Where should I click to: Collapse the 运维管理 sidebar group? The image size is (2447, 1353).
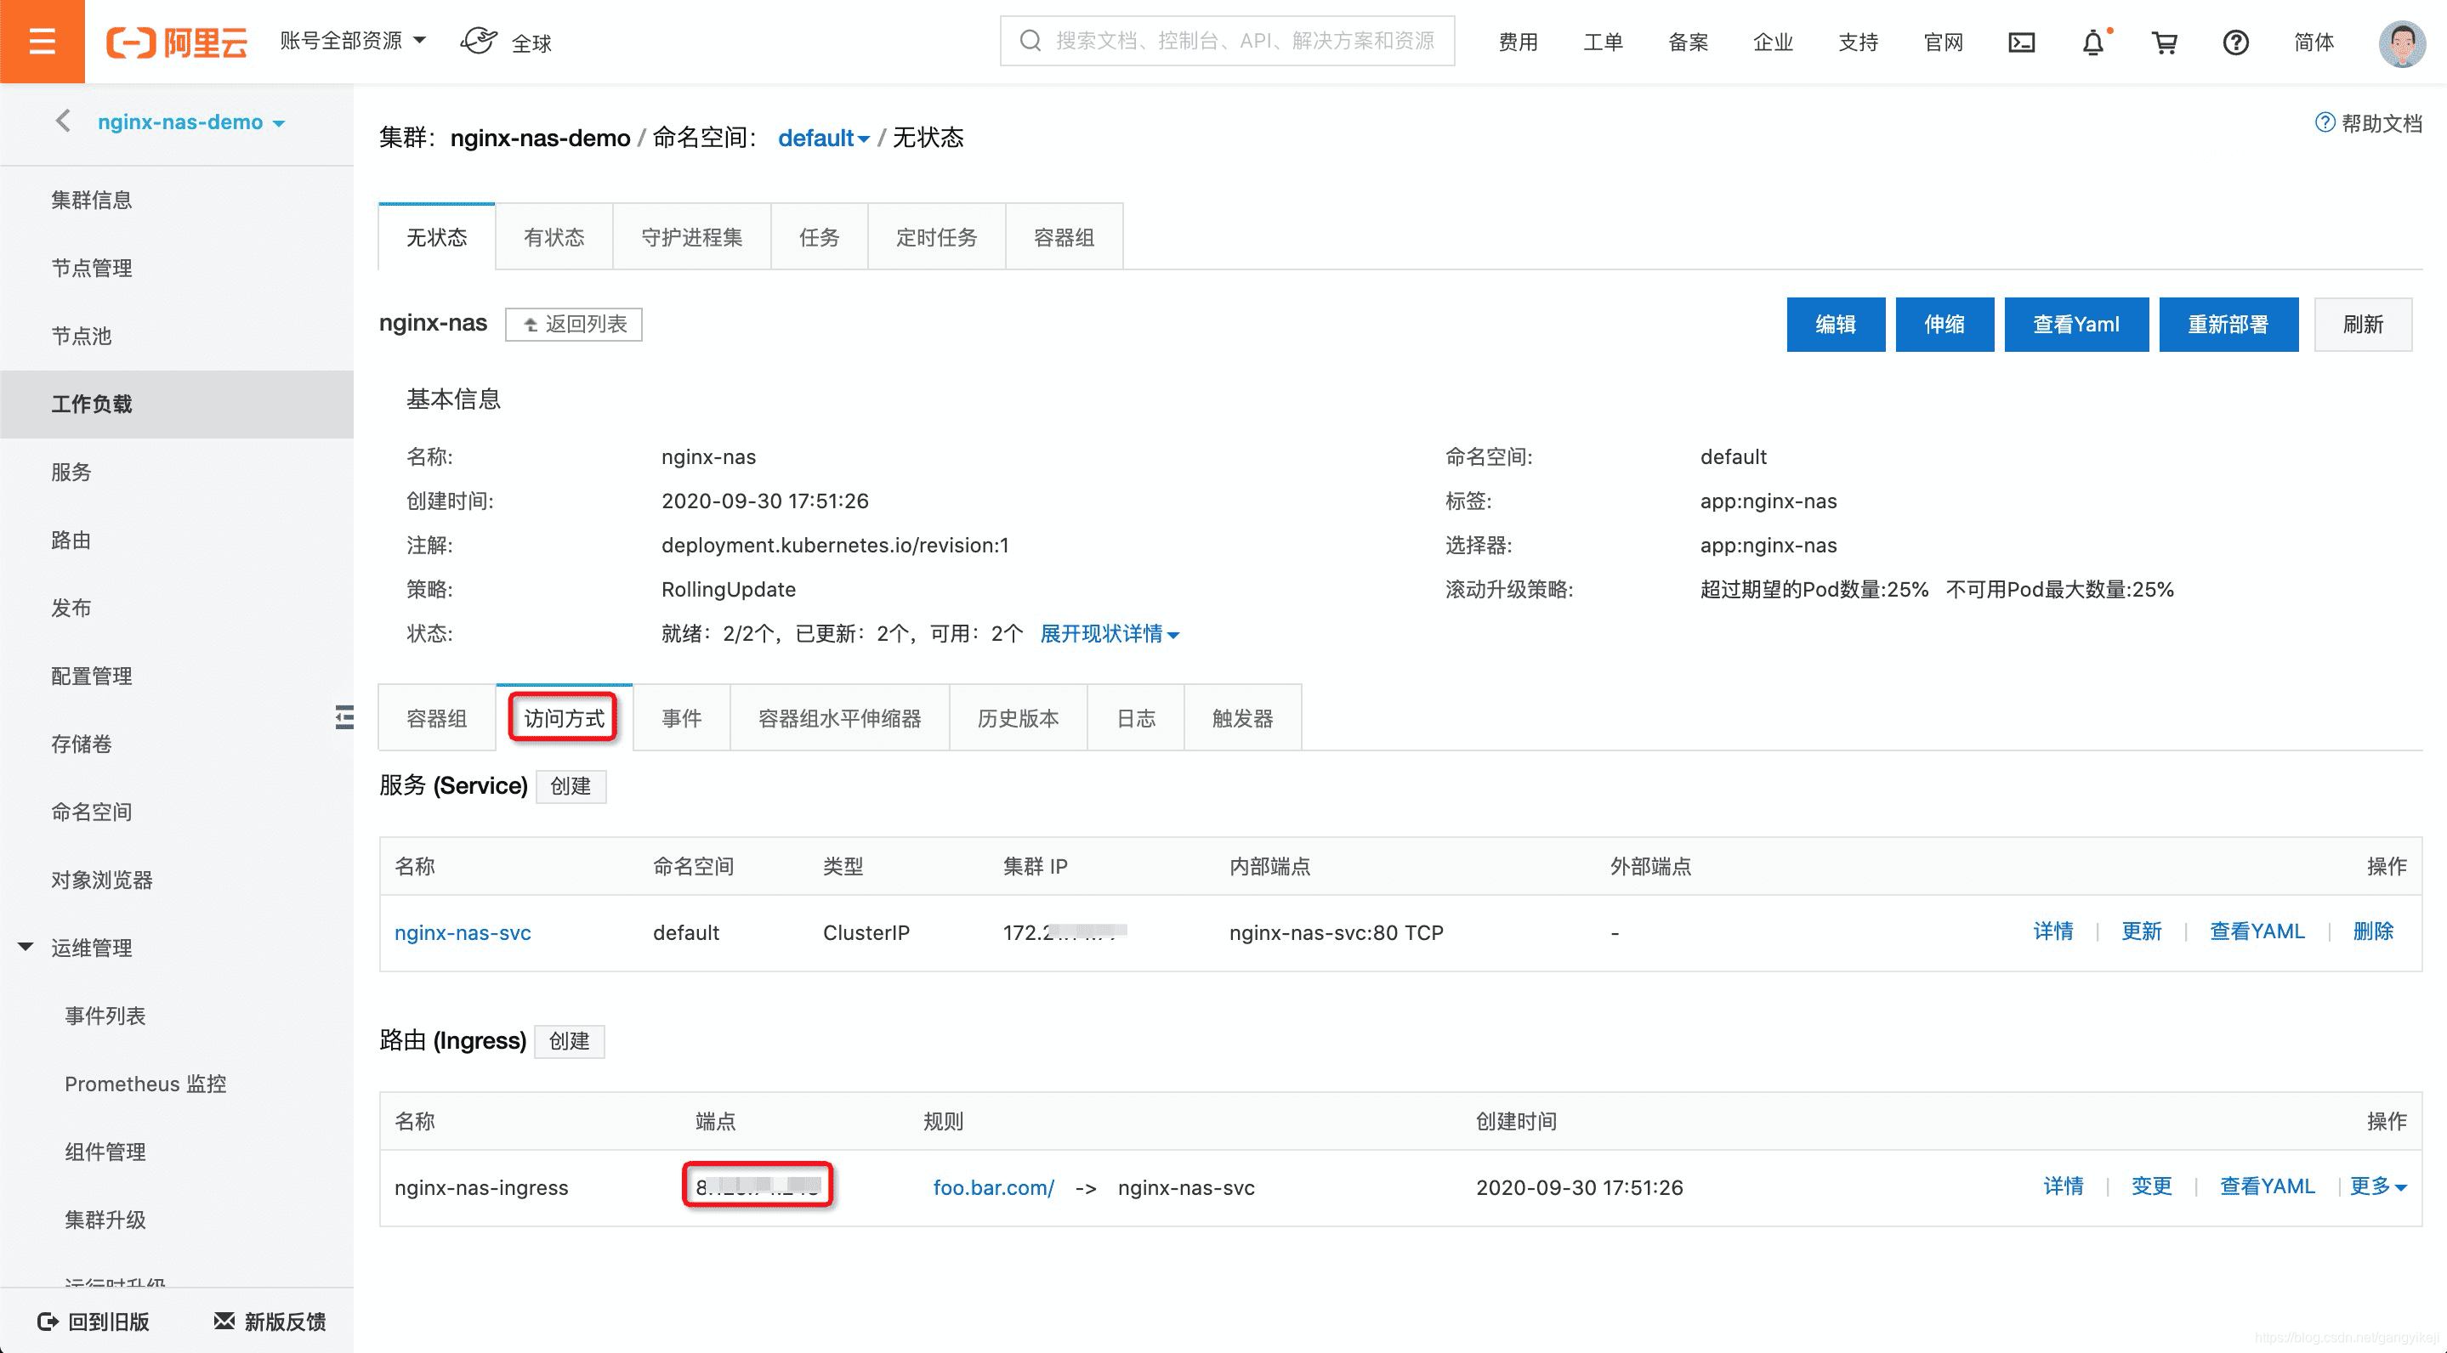point(26,947)
